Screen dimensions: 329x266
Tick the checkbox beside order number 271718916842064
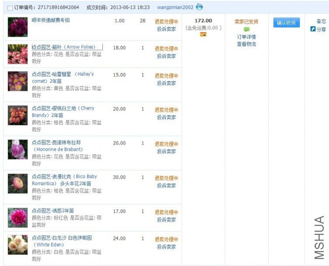10,8
